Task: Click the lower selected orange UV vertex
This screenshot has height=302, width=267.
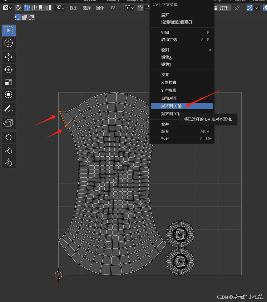Action: pyautogui.click(x=66, y=126)
